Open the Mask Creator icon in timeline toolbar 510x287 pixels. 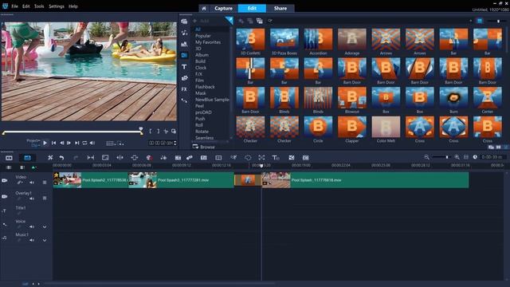[248, 158]
